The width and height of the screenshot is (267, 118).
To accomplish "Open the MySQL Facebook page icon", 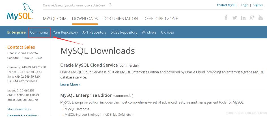I will (x=226, y=18).
